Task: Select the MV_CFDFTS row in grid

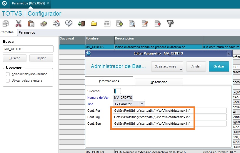Action: (x=150, y=47)
